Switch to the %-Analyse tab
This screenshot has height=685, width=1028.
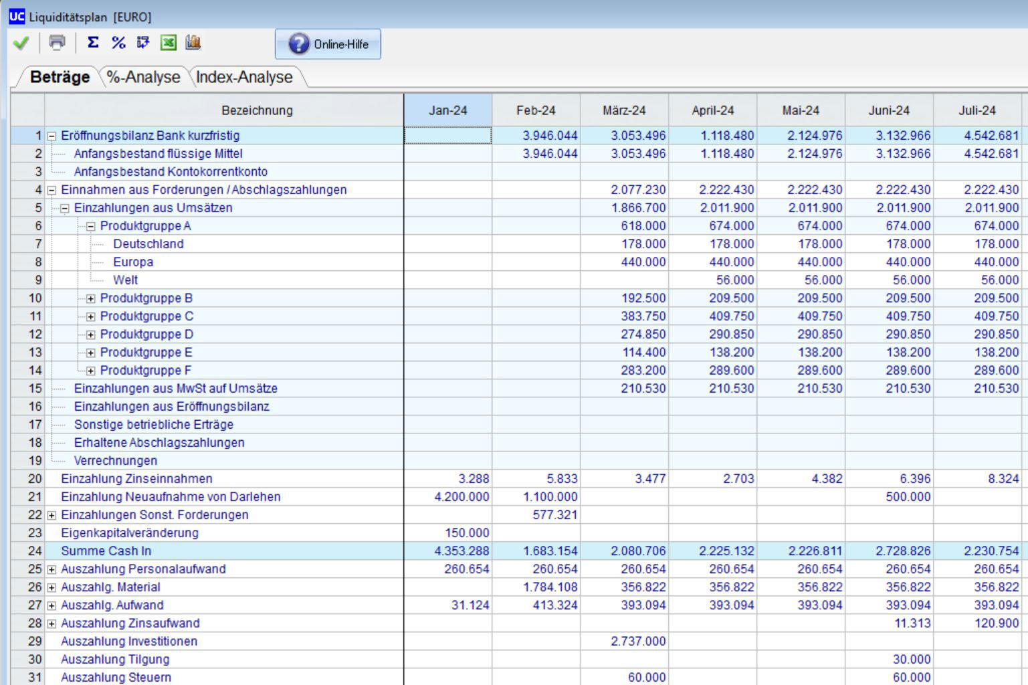(x=143, y=78)
